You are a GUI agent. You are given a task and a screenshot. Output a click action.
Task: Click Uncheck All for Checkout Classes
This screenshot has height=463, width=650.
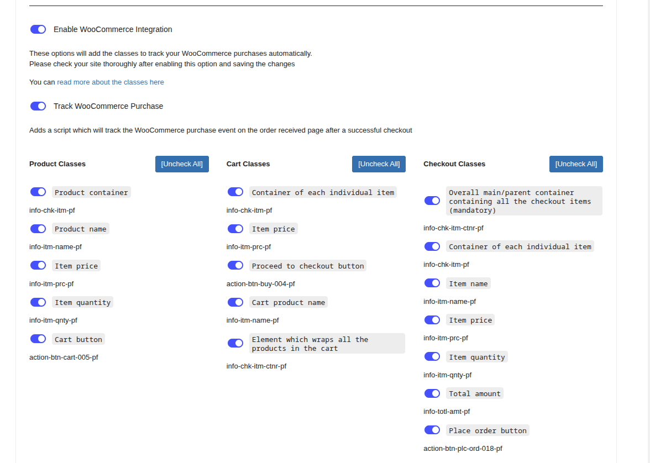576,164
